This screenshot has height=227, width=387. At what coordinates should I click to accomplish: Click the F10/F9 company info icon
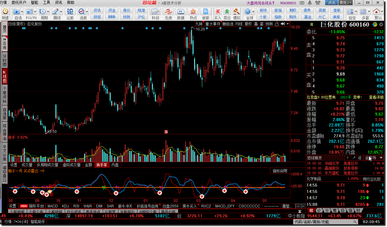click(29, 11)
